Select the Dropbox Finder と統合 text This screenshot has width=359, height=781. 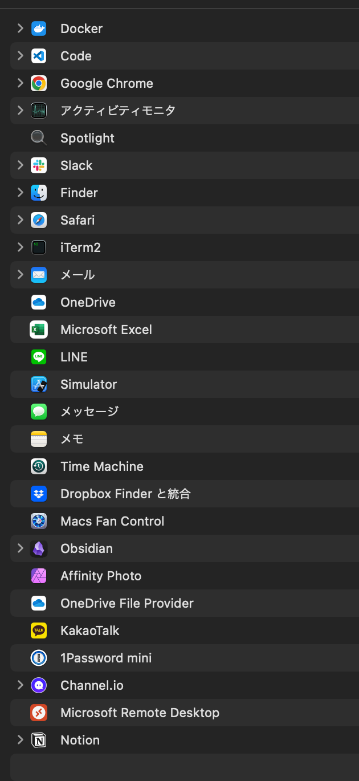[x=125, y=494]
